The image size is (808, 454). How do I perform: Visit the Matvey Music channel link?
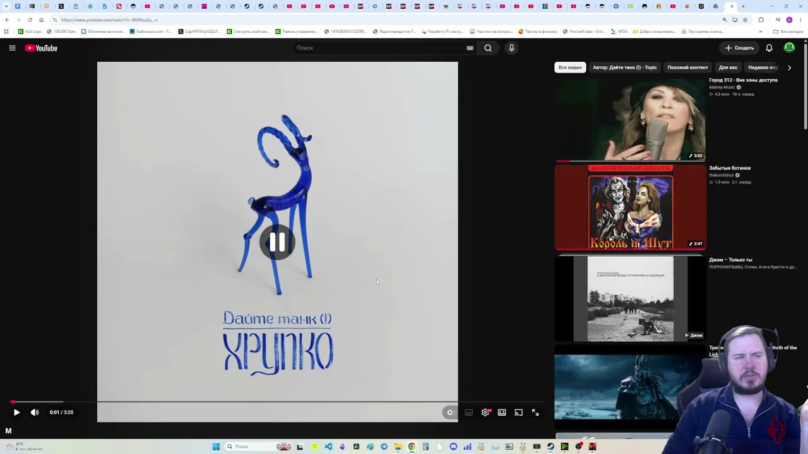point(722,87)
